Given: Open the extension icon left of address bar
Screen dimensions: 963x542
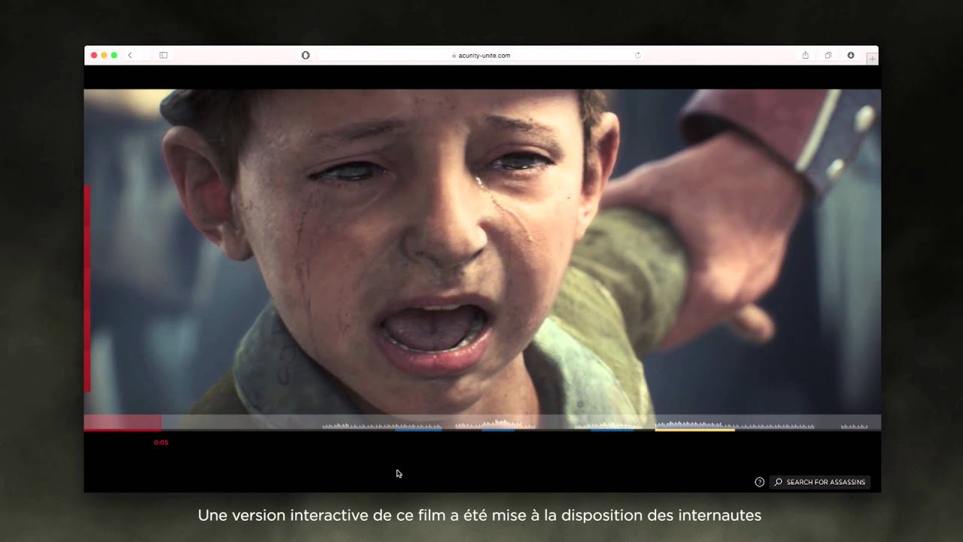Looking at the screenshot, I should click(305, 55).
